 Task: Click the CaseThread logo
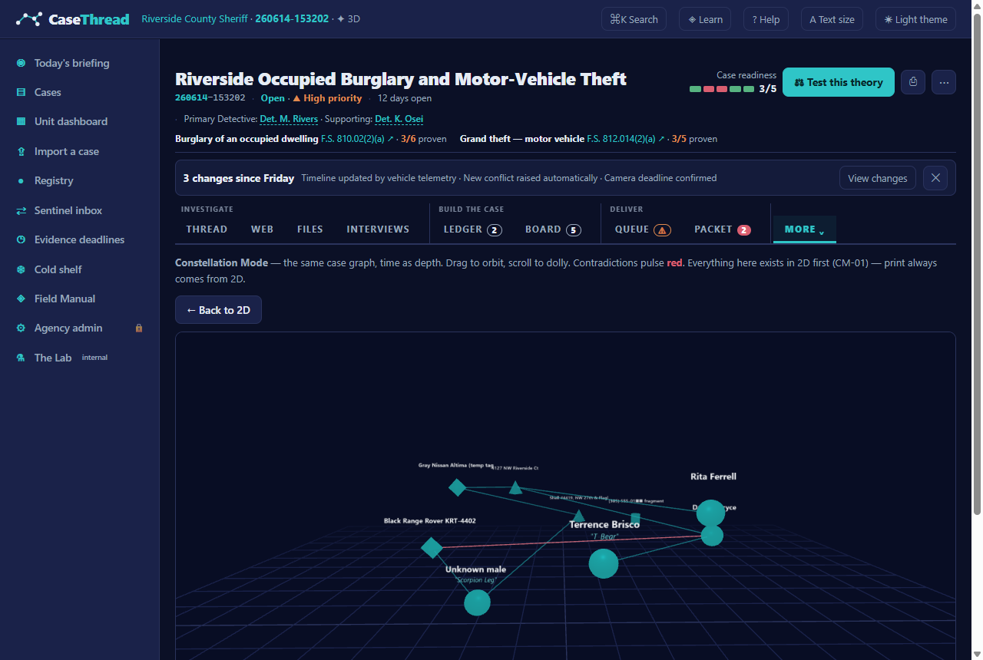click(x=72, y=19)
